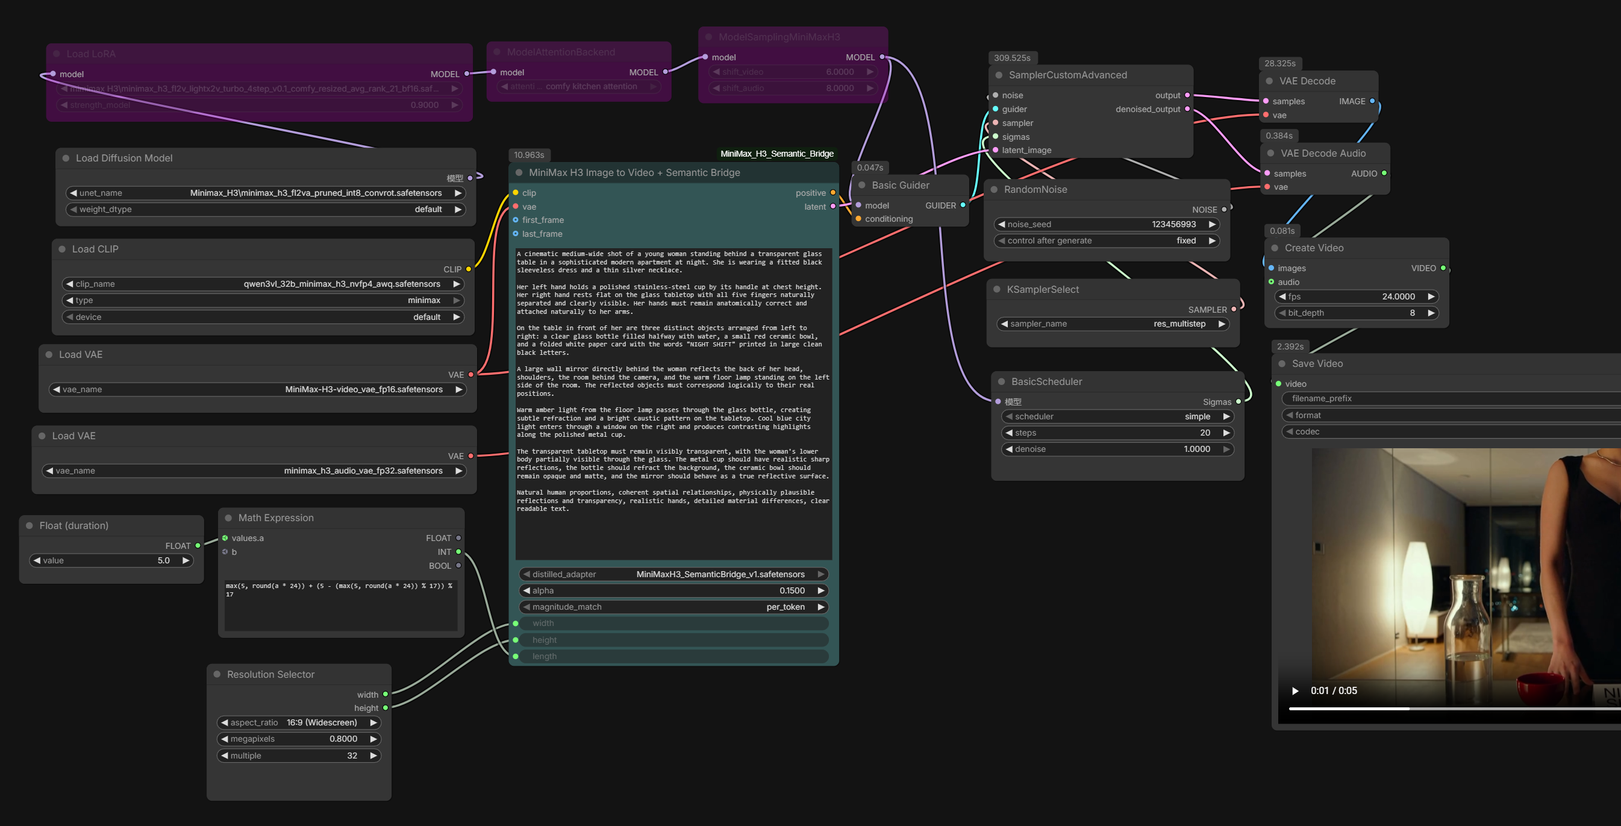Screen dimensions: 1621x826
Task: Open distilled_adapter dropdown
Action: (x=673, y=574)
